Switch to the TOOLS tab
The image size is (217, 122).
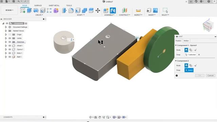69,5
